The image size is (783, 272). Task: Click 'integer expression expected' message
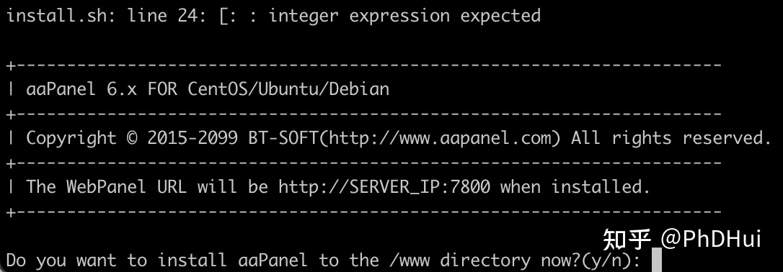tap(404, 16)
